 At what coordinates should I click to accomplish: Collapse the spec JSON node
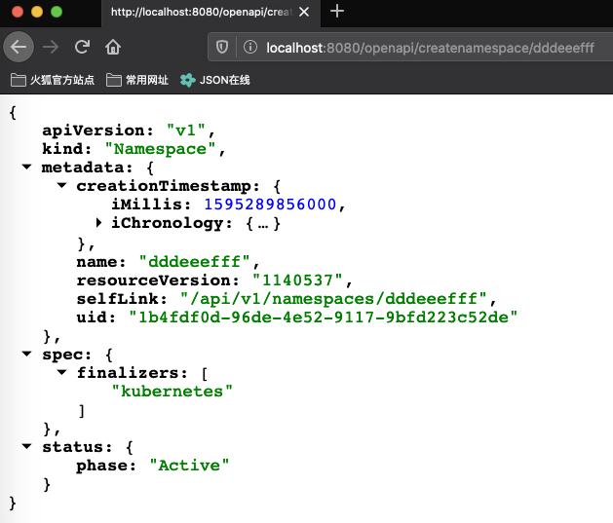coord(27,355)
